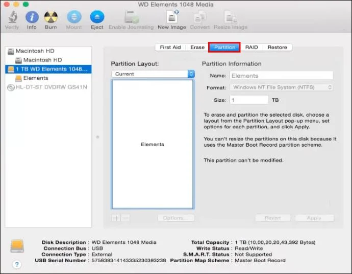Click the External connection type value
This screenshot has width=352, height=274.
pos(102,255)
